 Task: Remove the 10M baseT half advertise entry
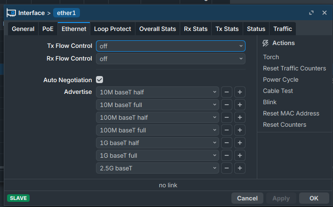click(226, 92)
